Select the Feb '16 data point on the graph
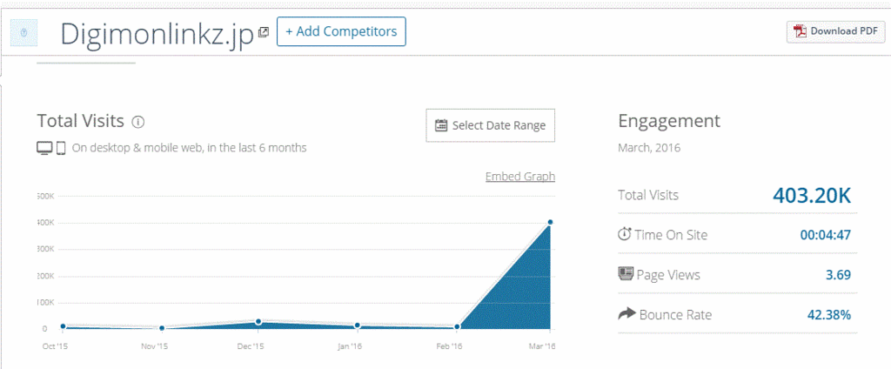891x369 pixels. click(457, 327)
